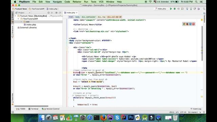Open the Project panel settings gear
The width and height of the screenshot is (217, 122).
57,13
